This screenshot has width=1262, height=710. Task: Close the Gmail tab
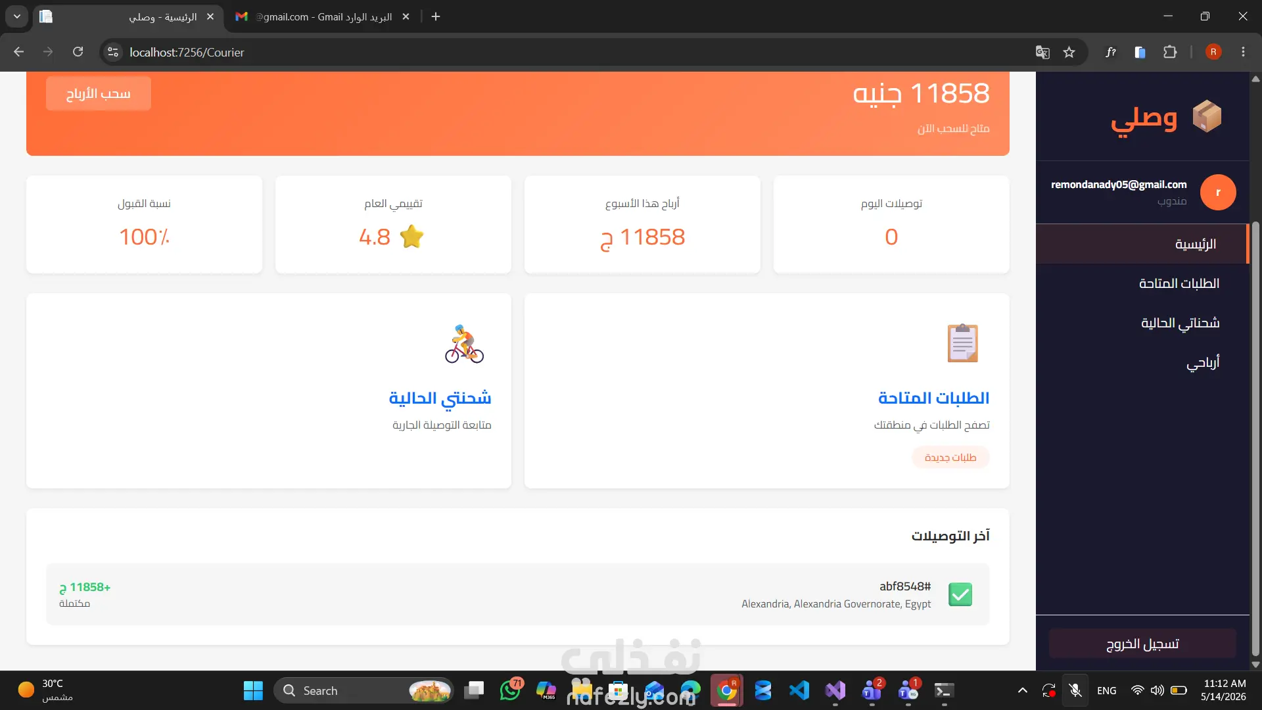406,16
